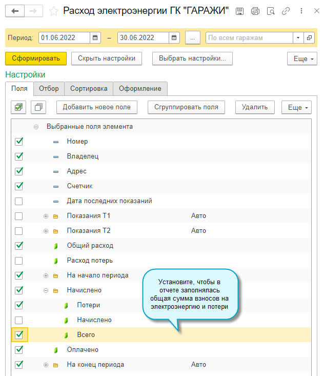Click Добавить новое поле button
The height and width of the screenshot is (376, 324).
pyautogui.click(x=97, y=107)
